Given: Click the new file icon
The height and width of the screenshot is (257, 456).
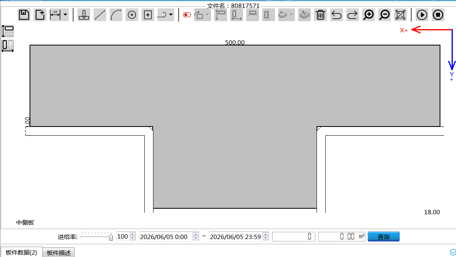Looking at the screenshot, I should pos(40,15).
